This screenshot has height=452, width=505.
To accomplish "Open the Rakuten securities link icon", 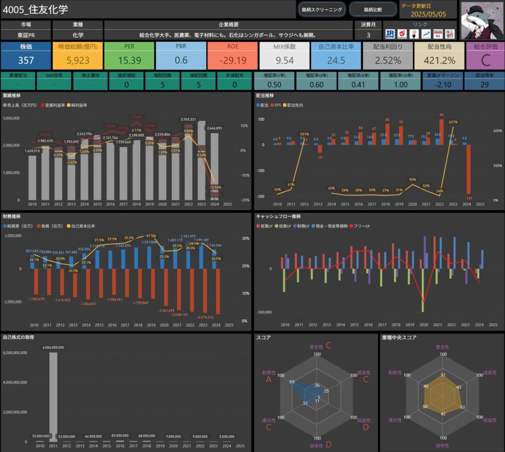I will (402, 34).
